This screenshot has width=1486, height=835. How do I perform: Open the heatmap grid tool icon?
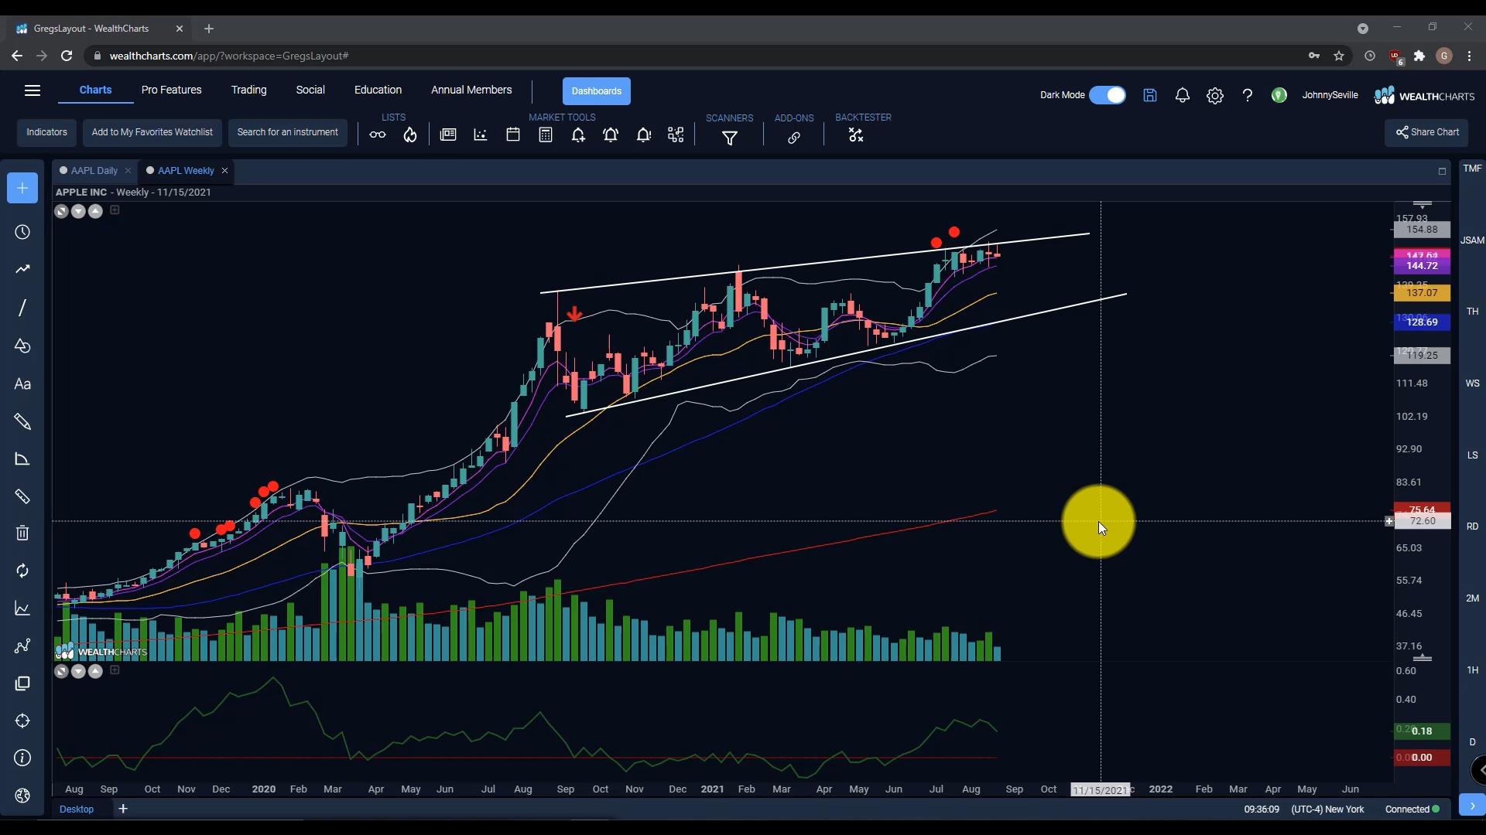676,135
